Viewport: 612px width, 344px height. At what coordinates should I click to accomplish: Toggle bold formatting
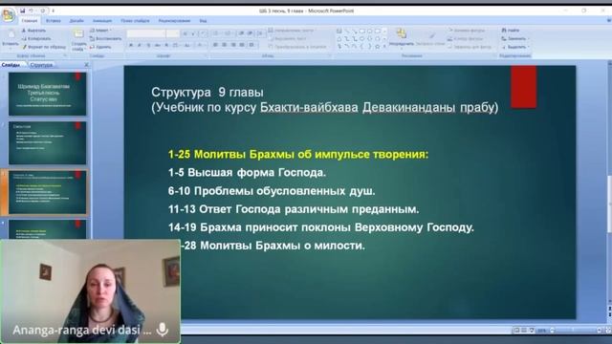131,46
